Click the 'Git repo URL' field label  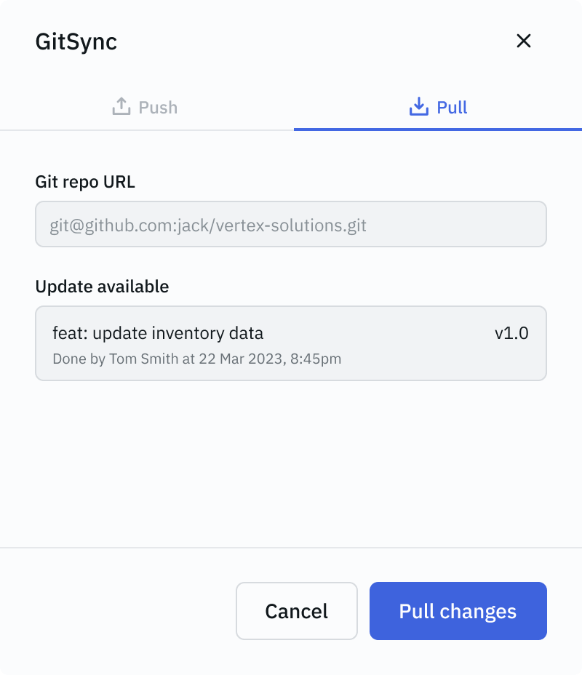pyautogui.click(x=85, y=181)
